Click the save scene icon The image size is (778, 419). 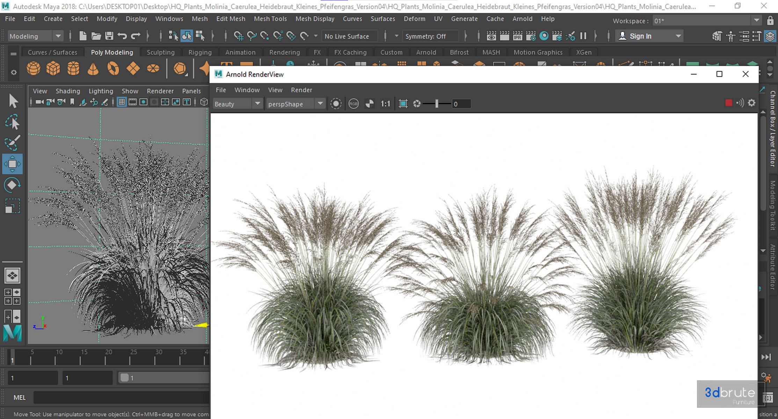[x=109, y=36]
